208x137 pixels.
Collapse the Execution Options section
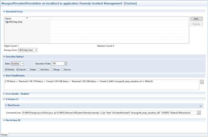pos(4,57)
